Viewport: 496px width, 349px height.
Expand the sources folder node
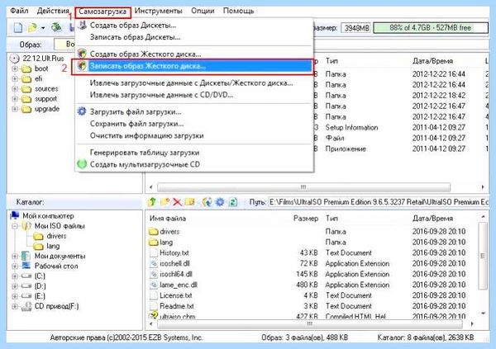point(15,89)
